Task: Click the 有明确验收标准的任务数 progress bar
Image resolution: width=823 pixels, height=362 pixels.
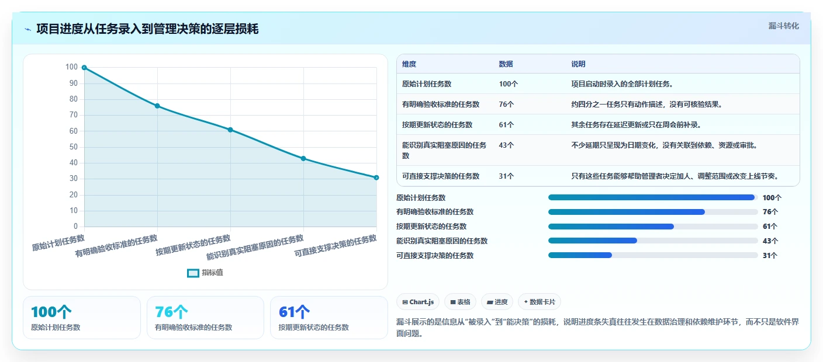Action: pos(653,212)
